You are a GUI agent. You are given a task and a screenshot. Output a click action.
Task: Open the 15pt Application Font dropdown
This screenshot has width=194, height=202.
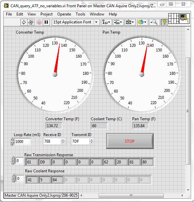pyautogui.click(x=76, y=22)
